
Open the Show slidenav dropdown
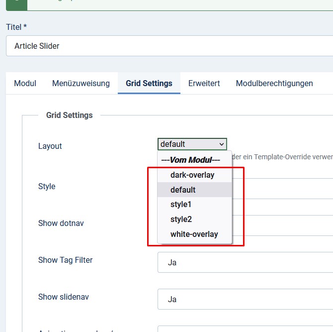[246, 299]
